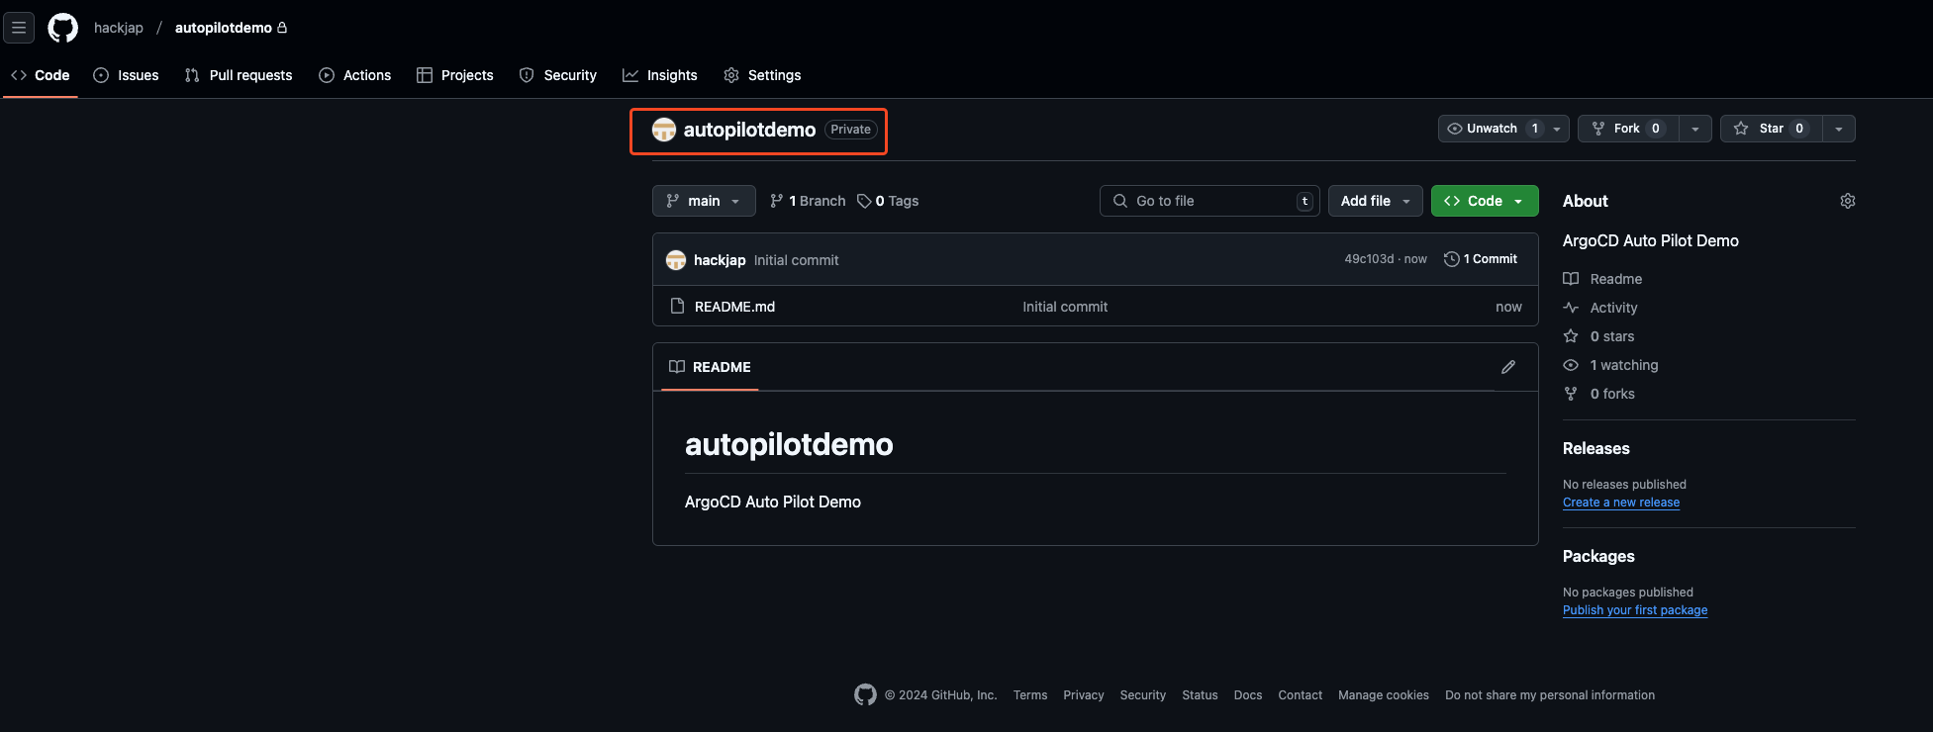Open About settings gear icon

pyautogui.click(x=1847, y=201)
